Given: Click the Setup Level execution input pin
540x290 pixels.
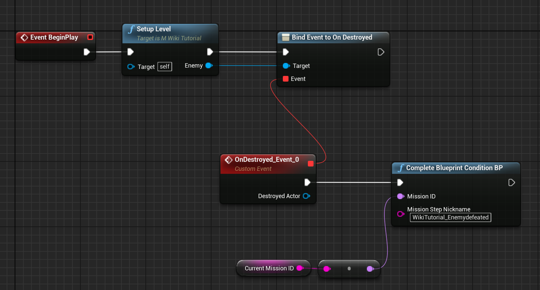Looking at the screenshot, I should [x=130, y=52].
